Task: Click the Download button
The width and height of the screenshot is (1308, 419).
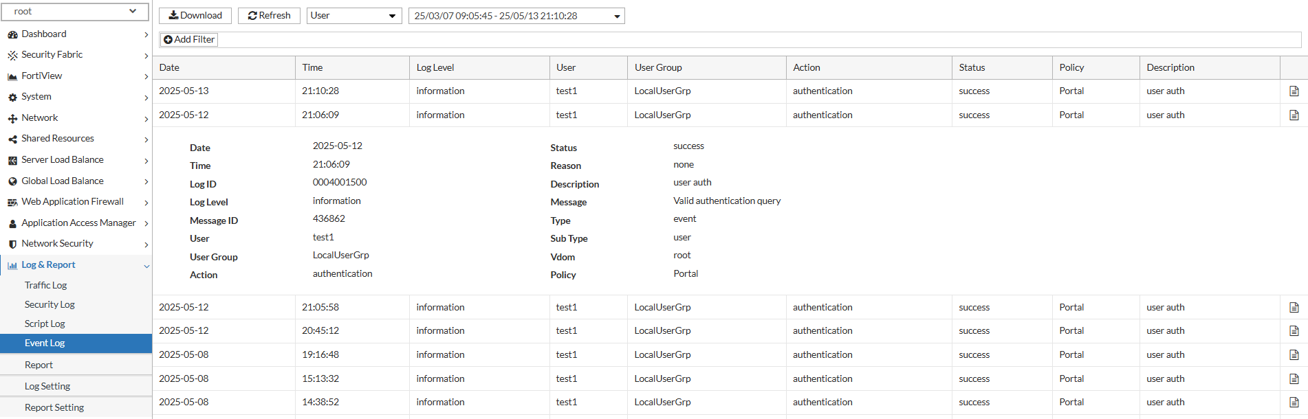Action: 195,16
